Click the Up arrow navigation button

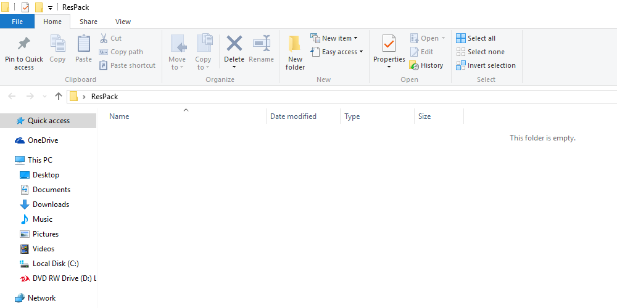tap(59, 96)
